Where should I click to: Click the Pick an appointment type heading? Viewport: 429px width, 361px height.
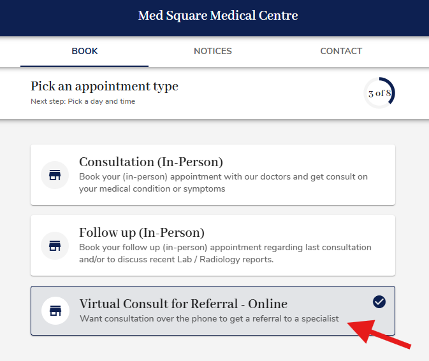tap(105, 86)
